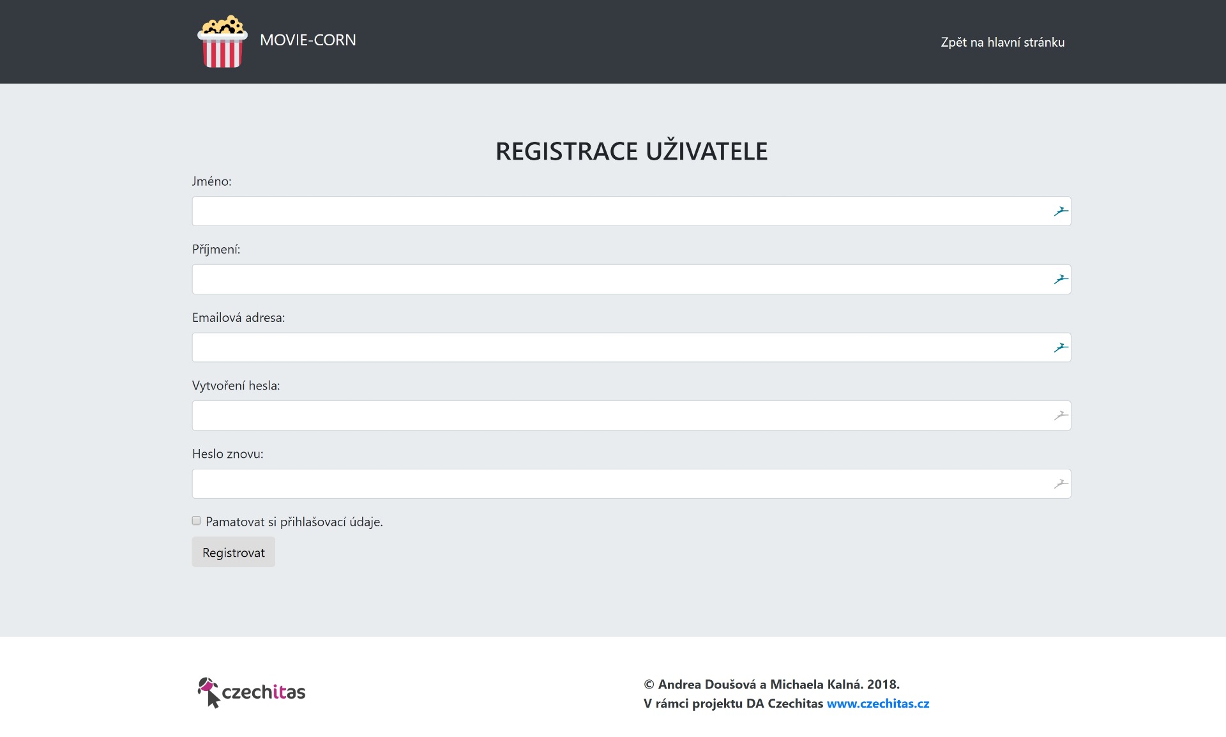This screenshot has height=737, width=1226.
Task: Click the autofill icon in Jméno field
Action: click(x=1061, y=211)
